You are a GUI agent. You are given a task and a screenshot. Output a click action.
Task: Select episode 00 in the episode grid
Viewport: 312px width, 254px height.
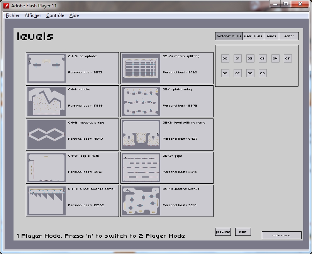click(225, 59)
